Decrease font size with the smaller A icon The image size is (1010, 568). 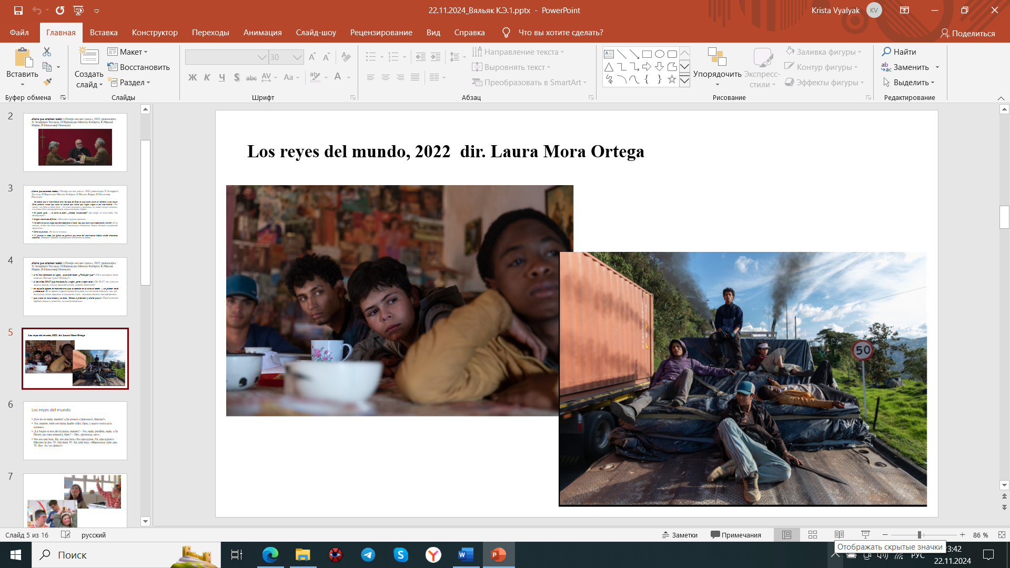pos(326,57)
